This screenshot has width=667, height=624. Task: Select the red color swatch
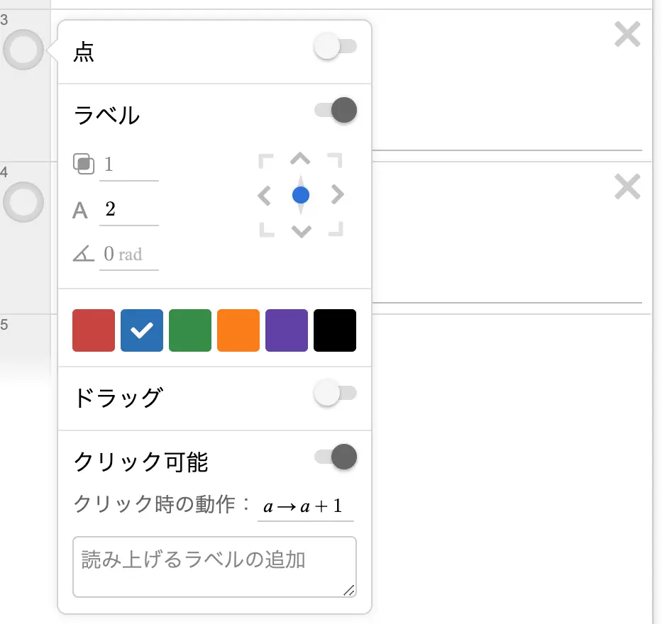(94, 330)
